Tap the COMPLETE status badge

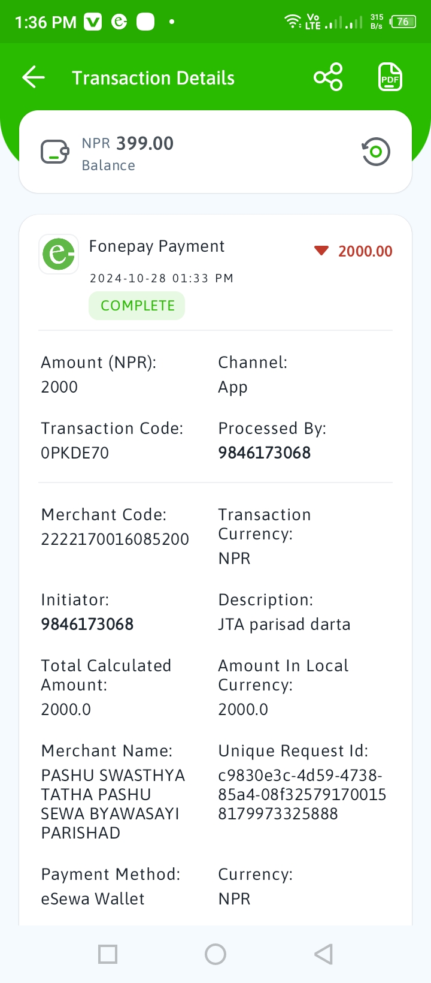click(137, 306)
